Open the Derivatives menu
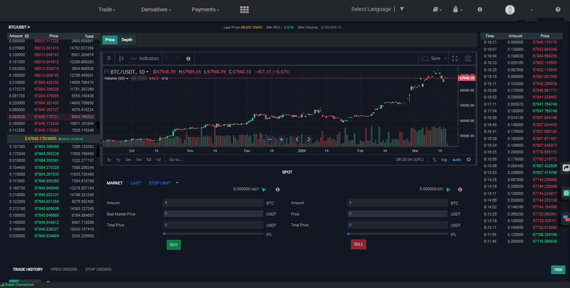 point(156,9)
